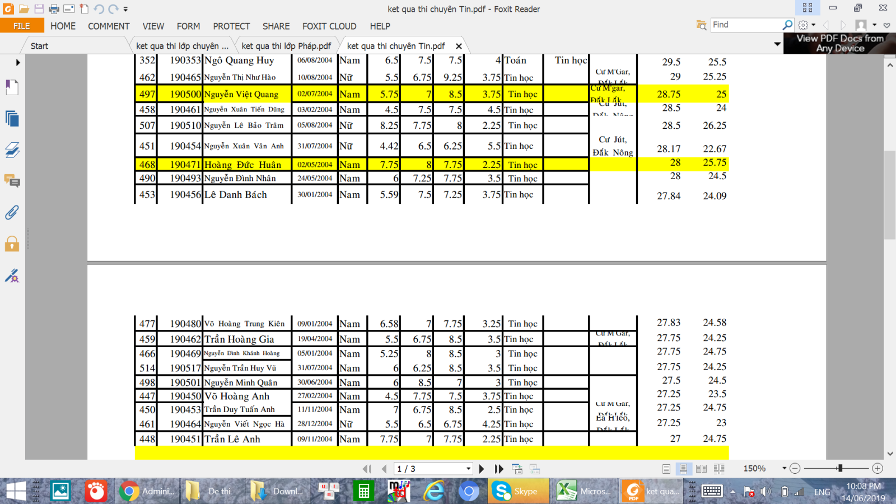The height and width of the screenshot is (504, 896).
Task: Expand the zoom level dropdown arrow
Action: pos(784,468)
